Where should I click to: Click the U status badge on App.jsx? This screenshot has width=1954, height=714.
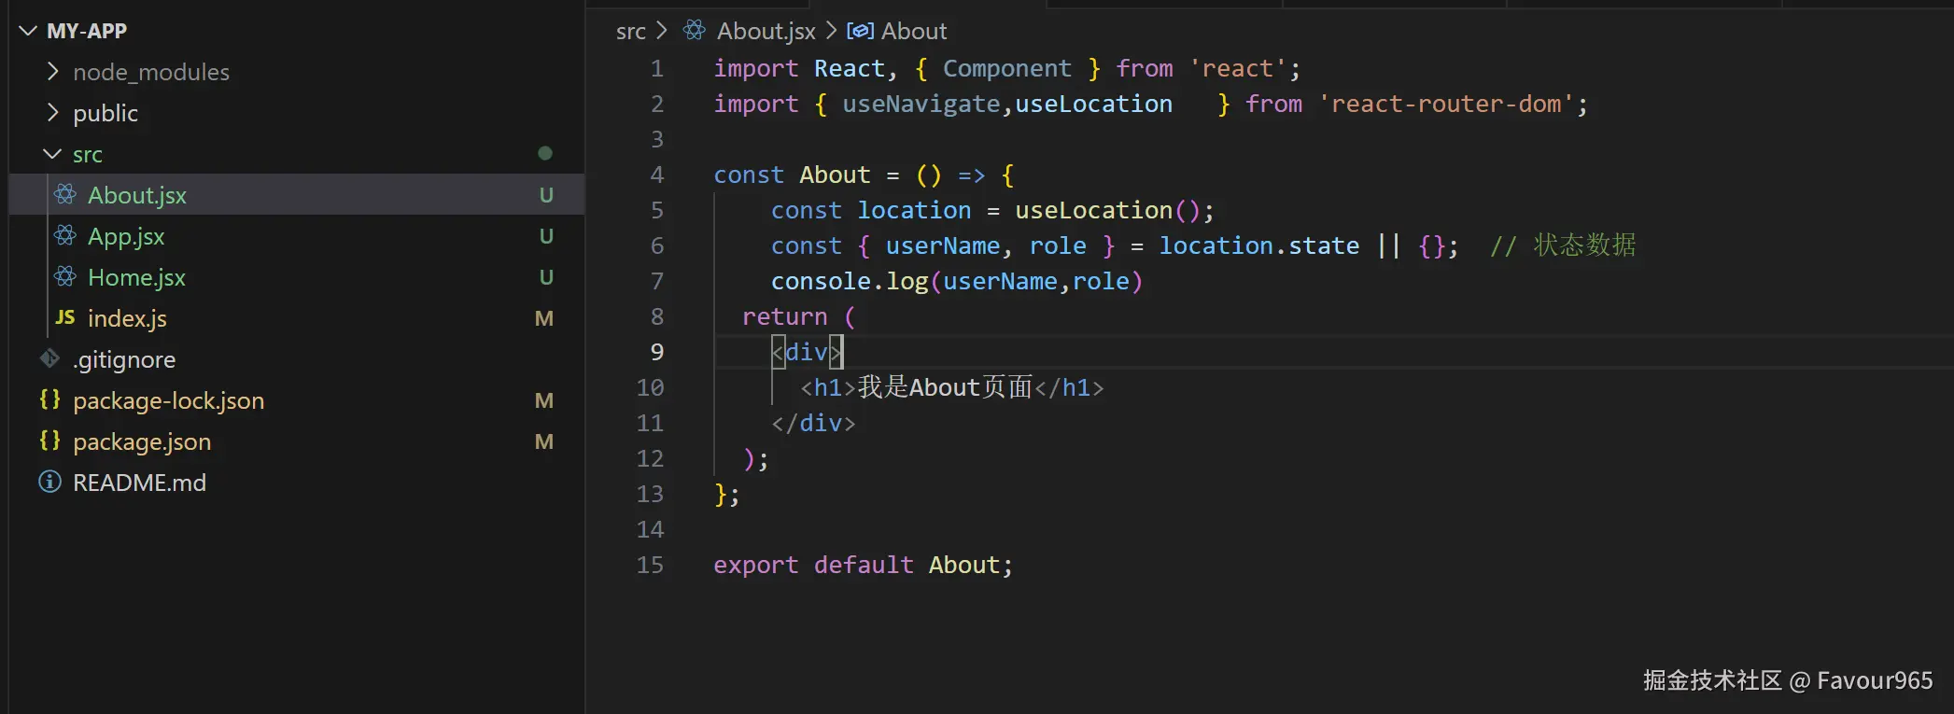(x=547, y=236)
